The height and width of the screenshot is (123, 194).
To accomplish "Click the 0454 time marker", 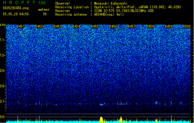I will tap(76, 26).
